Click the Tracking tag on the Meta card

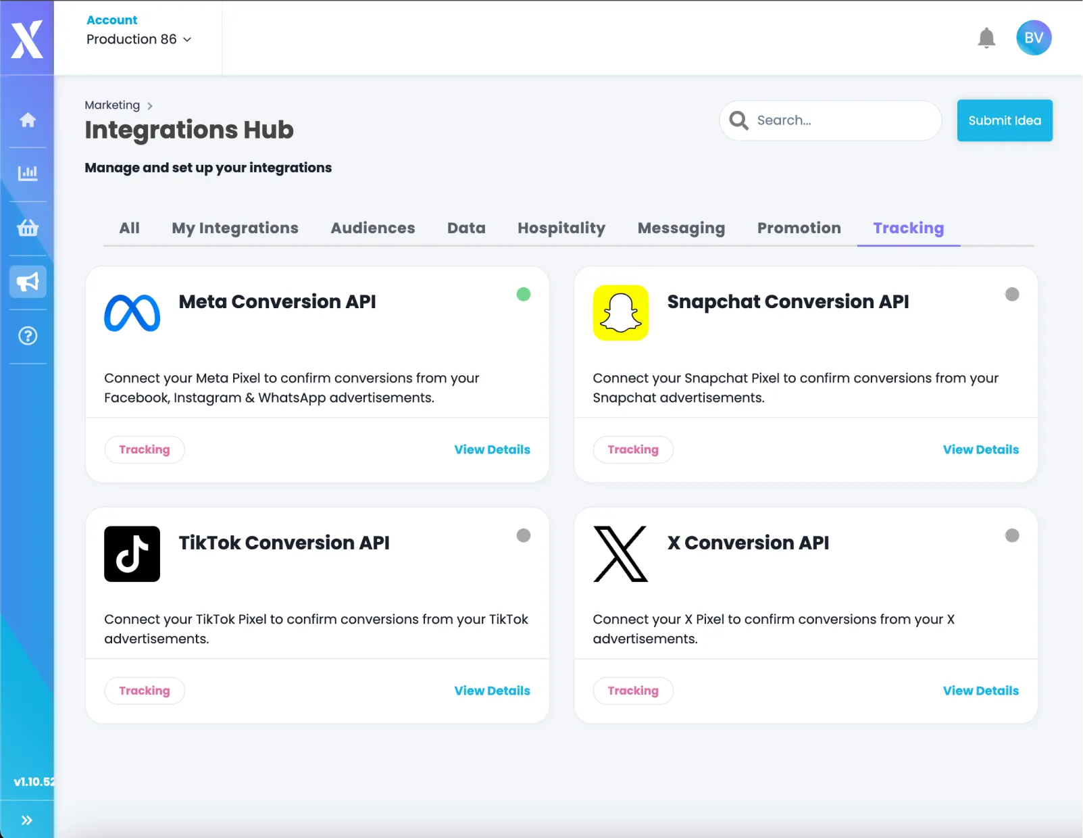tap(145, 449)
